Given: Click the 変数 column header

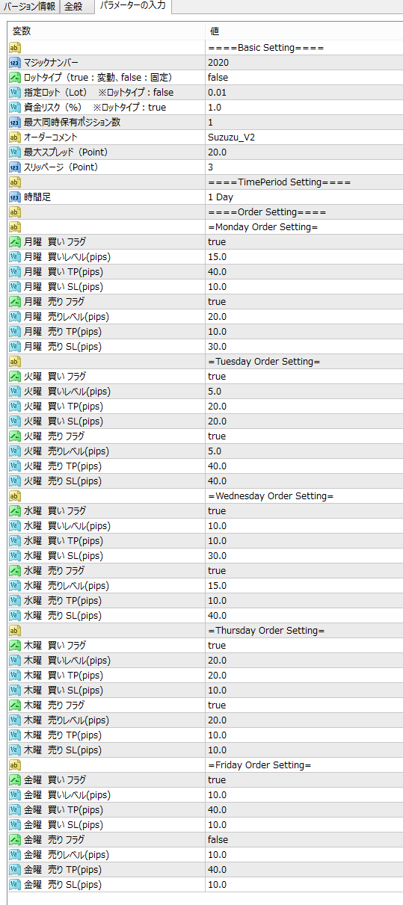Looking at the screenshot, I should (x=106, y=31).
